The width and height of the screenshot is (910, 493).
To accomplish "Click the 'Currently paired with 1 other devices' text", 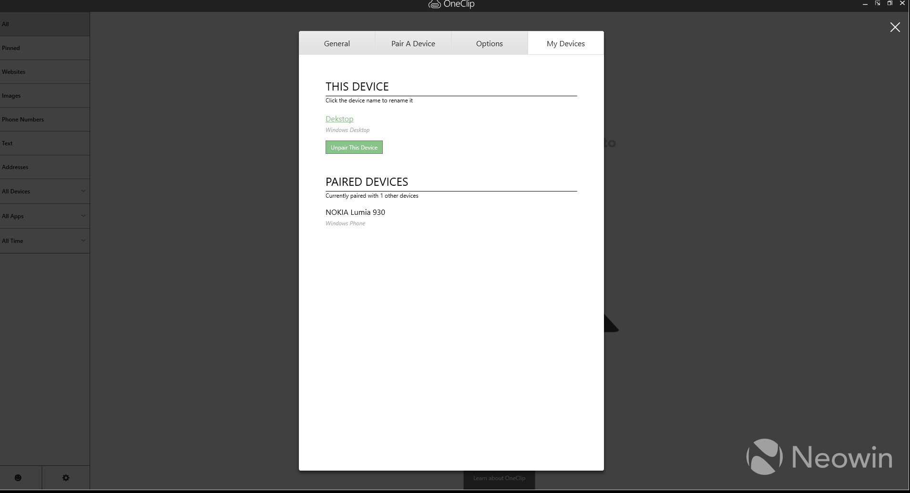I will (372, 196).
